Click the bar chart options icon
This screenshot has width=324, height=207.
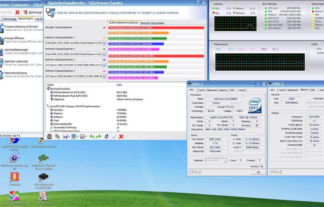click(x=73, y=136)
